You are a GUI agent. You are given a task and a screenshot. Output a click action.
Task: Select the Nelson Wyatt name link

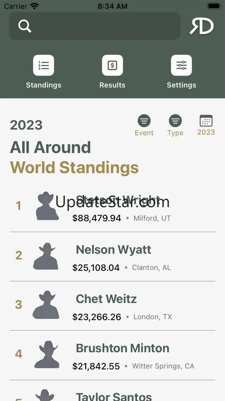pyautogui.click(x=114, y=250)
